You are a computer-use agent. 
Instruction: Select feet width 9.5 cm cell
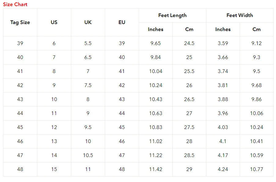(256, 71)
